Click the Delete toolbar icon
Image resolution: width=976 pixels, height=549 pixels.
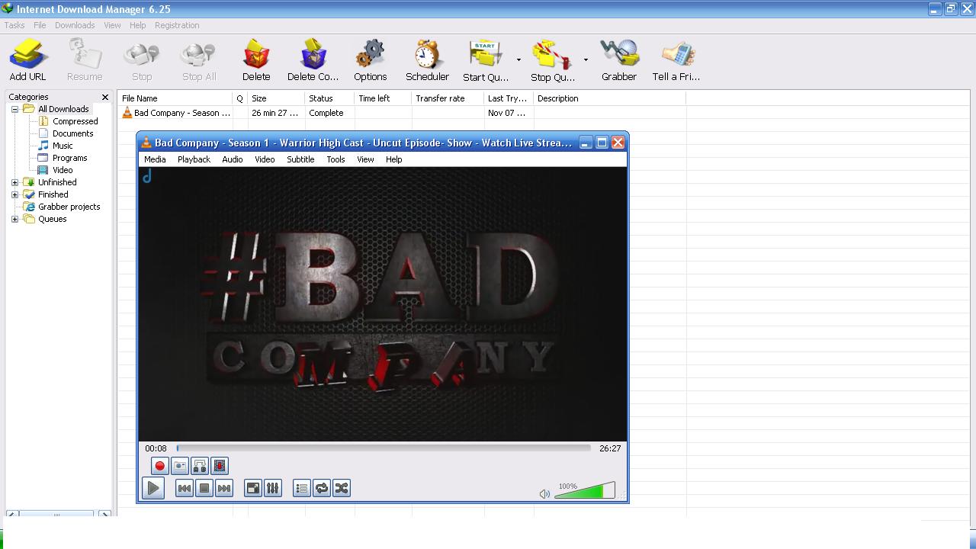click(x=256, y=55)
